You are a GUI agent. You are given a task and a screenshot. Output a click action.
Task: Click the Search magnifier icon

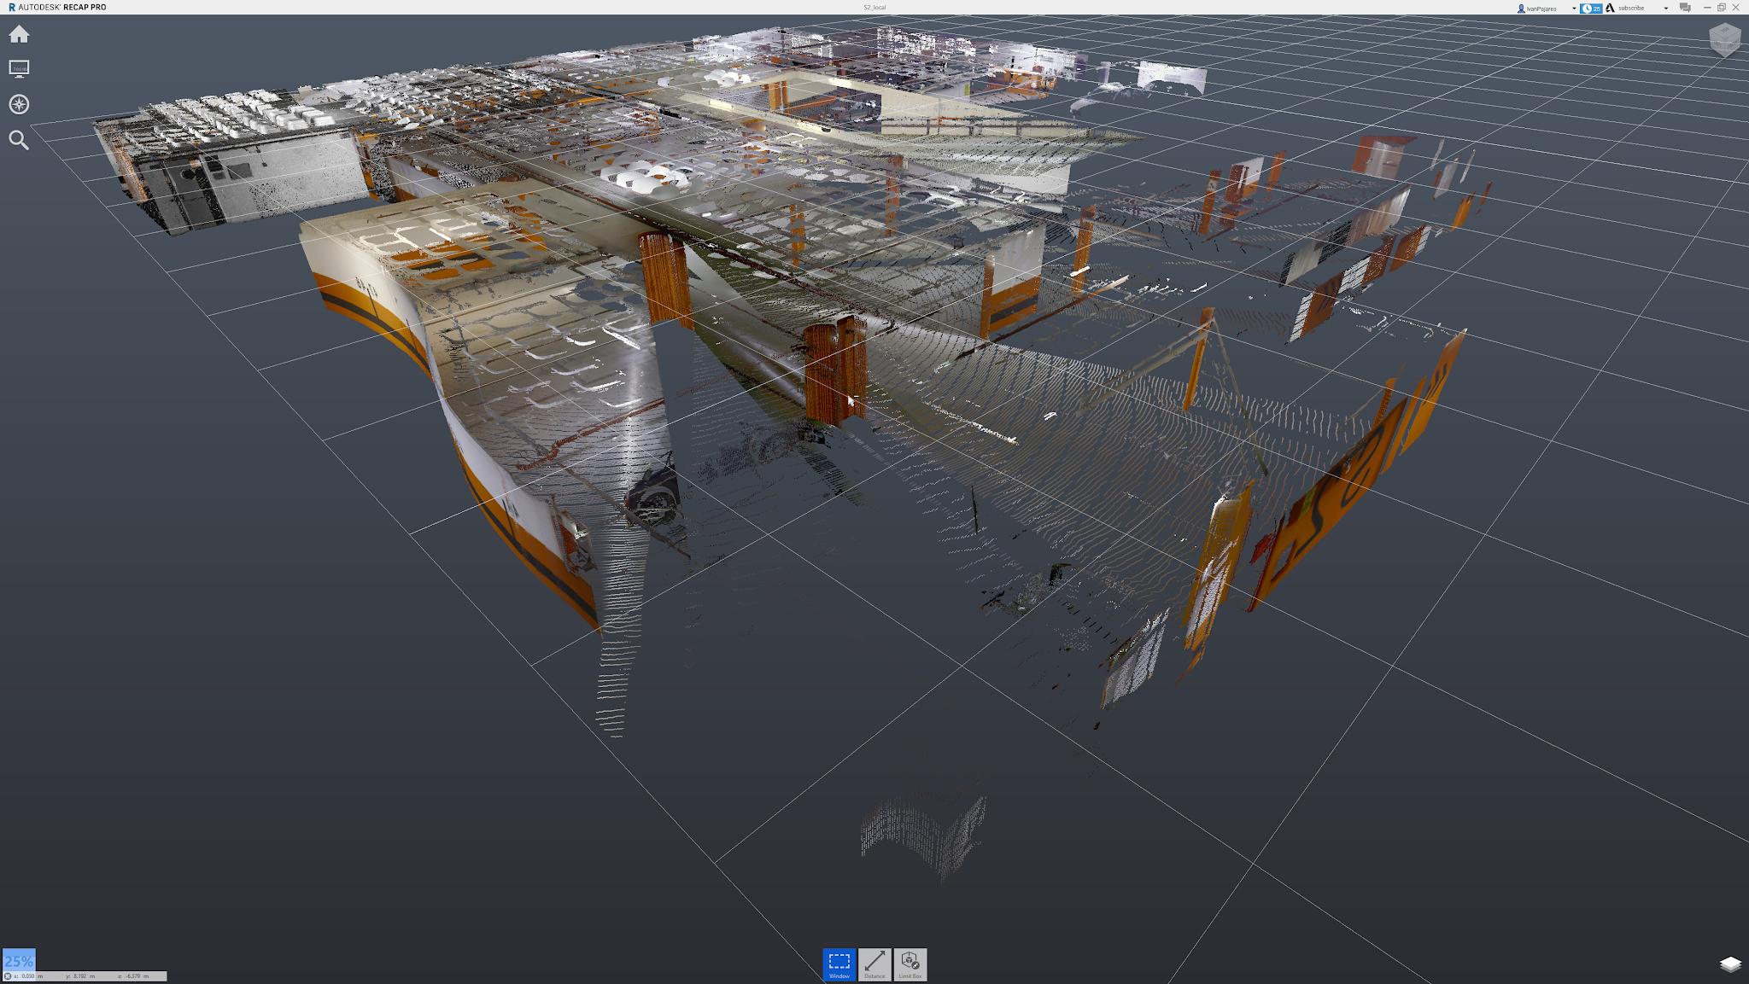[19, 140]
